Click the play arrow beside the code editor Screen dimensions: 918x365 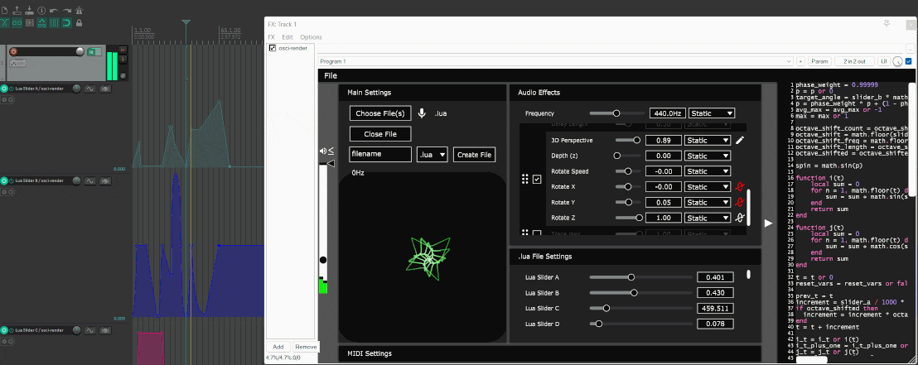[768, 223]
